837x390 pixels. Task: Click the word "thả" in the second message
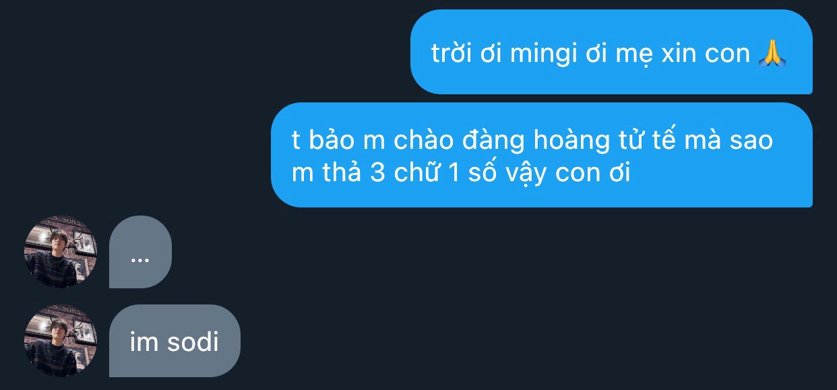coord(342,172)
